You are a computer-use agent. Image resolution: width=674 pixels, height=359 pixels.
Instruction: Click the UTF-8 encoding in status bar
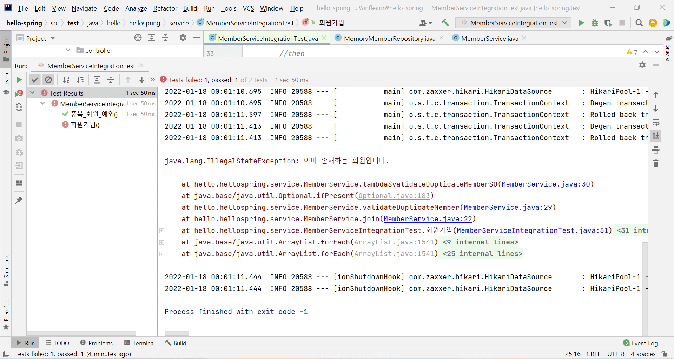pos(616,354)
